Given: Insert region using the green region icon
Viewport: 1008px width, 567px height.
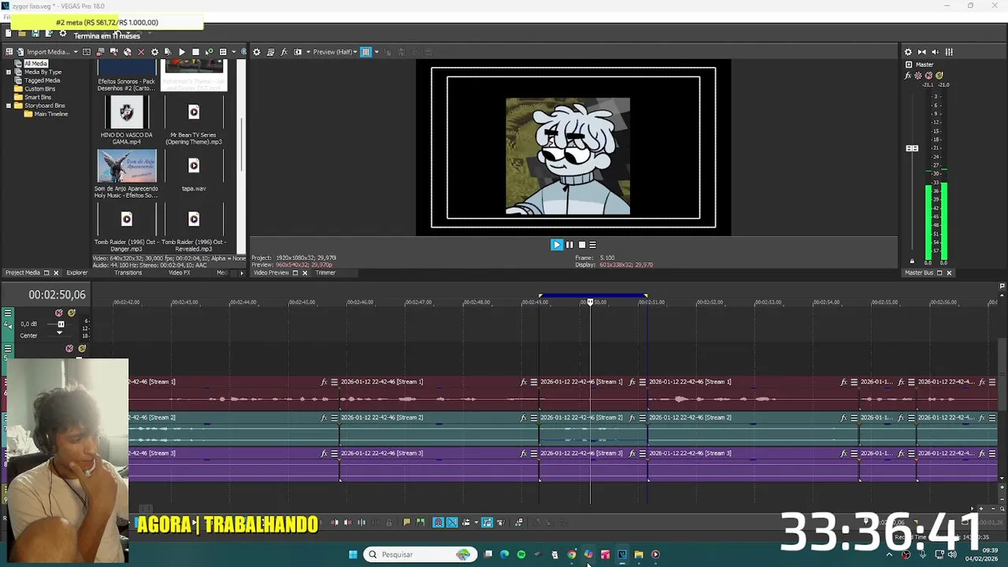Looking at the screenshot, I should (421, 522).
